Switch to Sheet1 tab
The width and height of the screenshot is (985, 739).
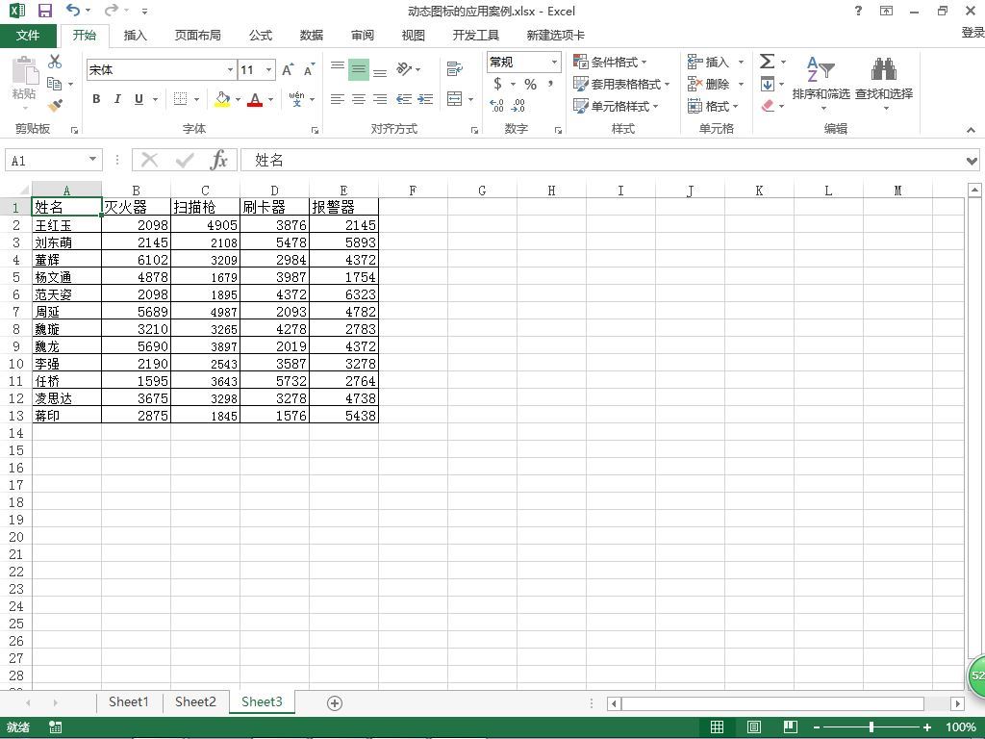(129, 701)
